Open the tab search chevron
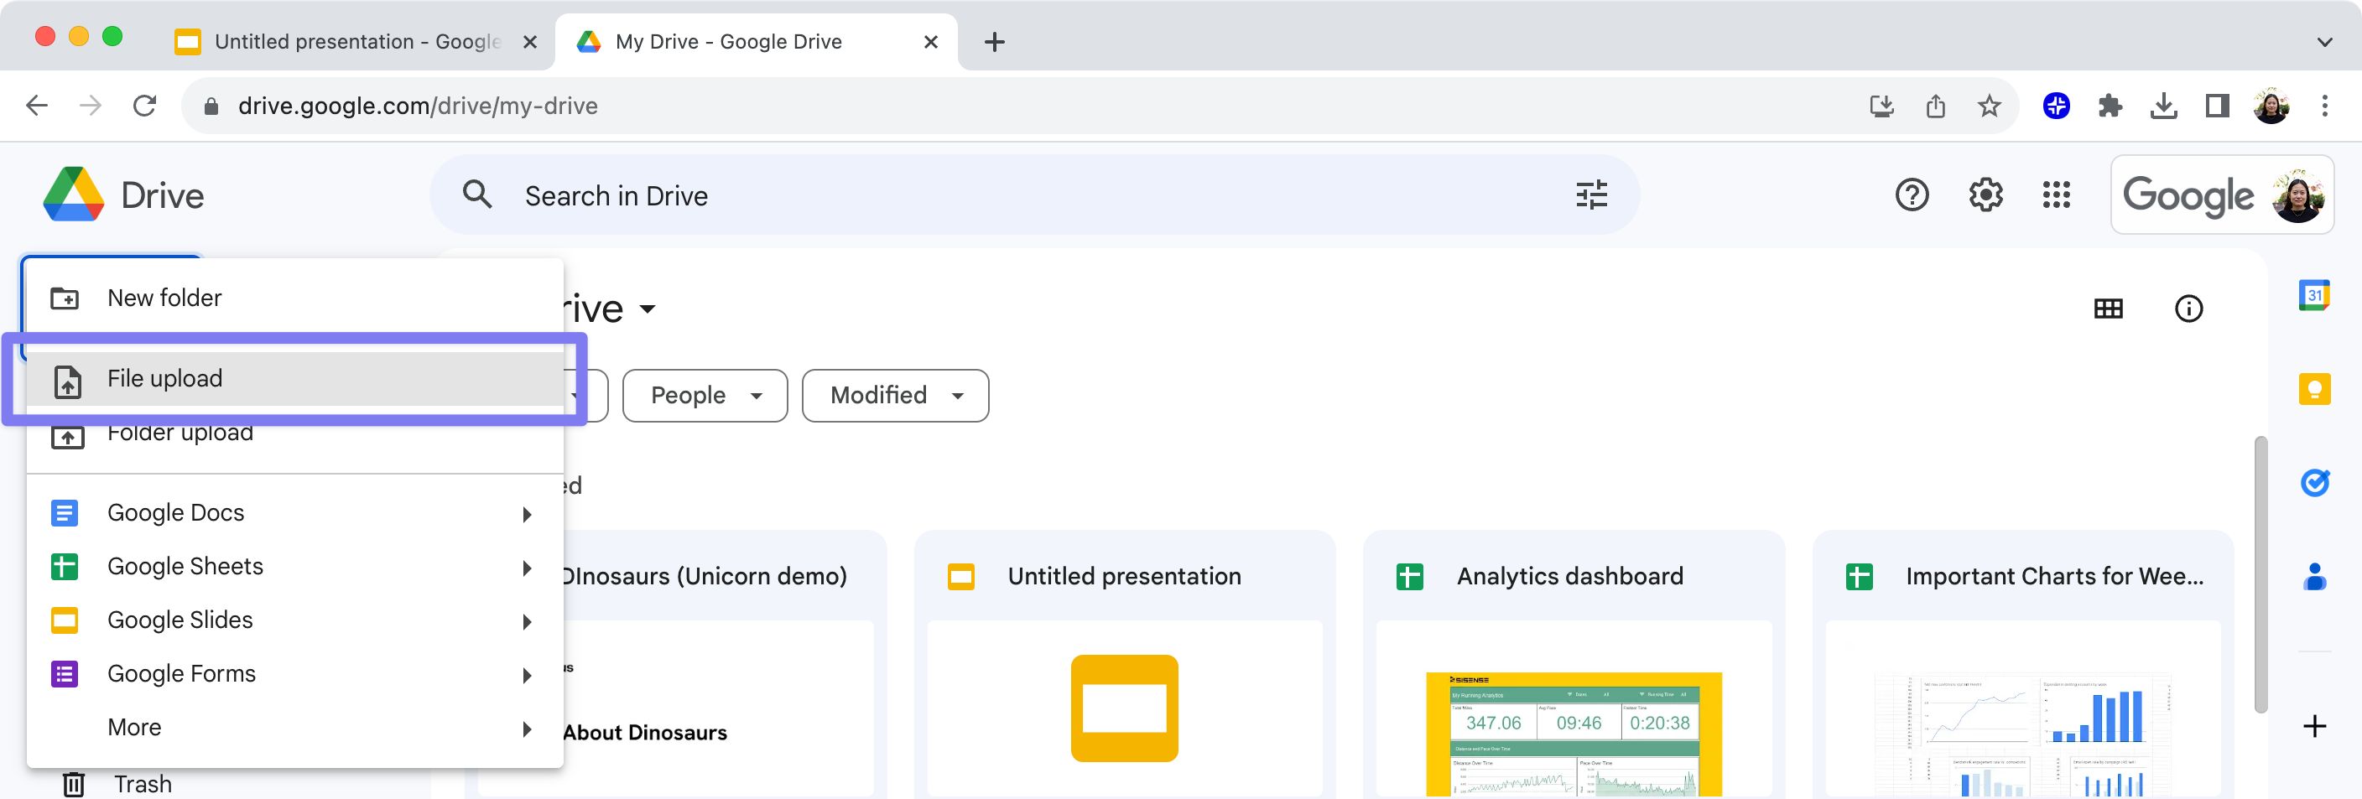 pos(2323,41)
